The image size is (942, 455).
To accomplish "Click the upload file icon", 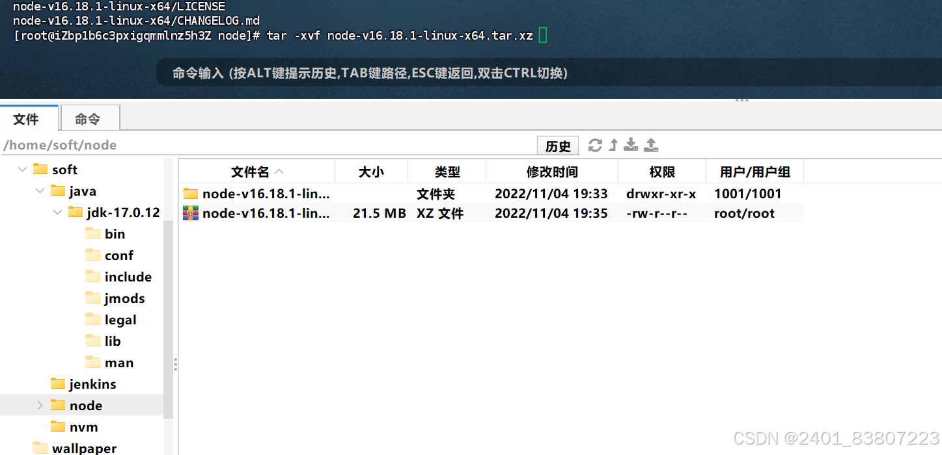I will coord(650,144).
